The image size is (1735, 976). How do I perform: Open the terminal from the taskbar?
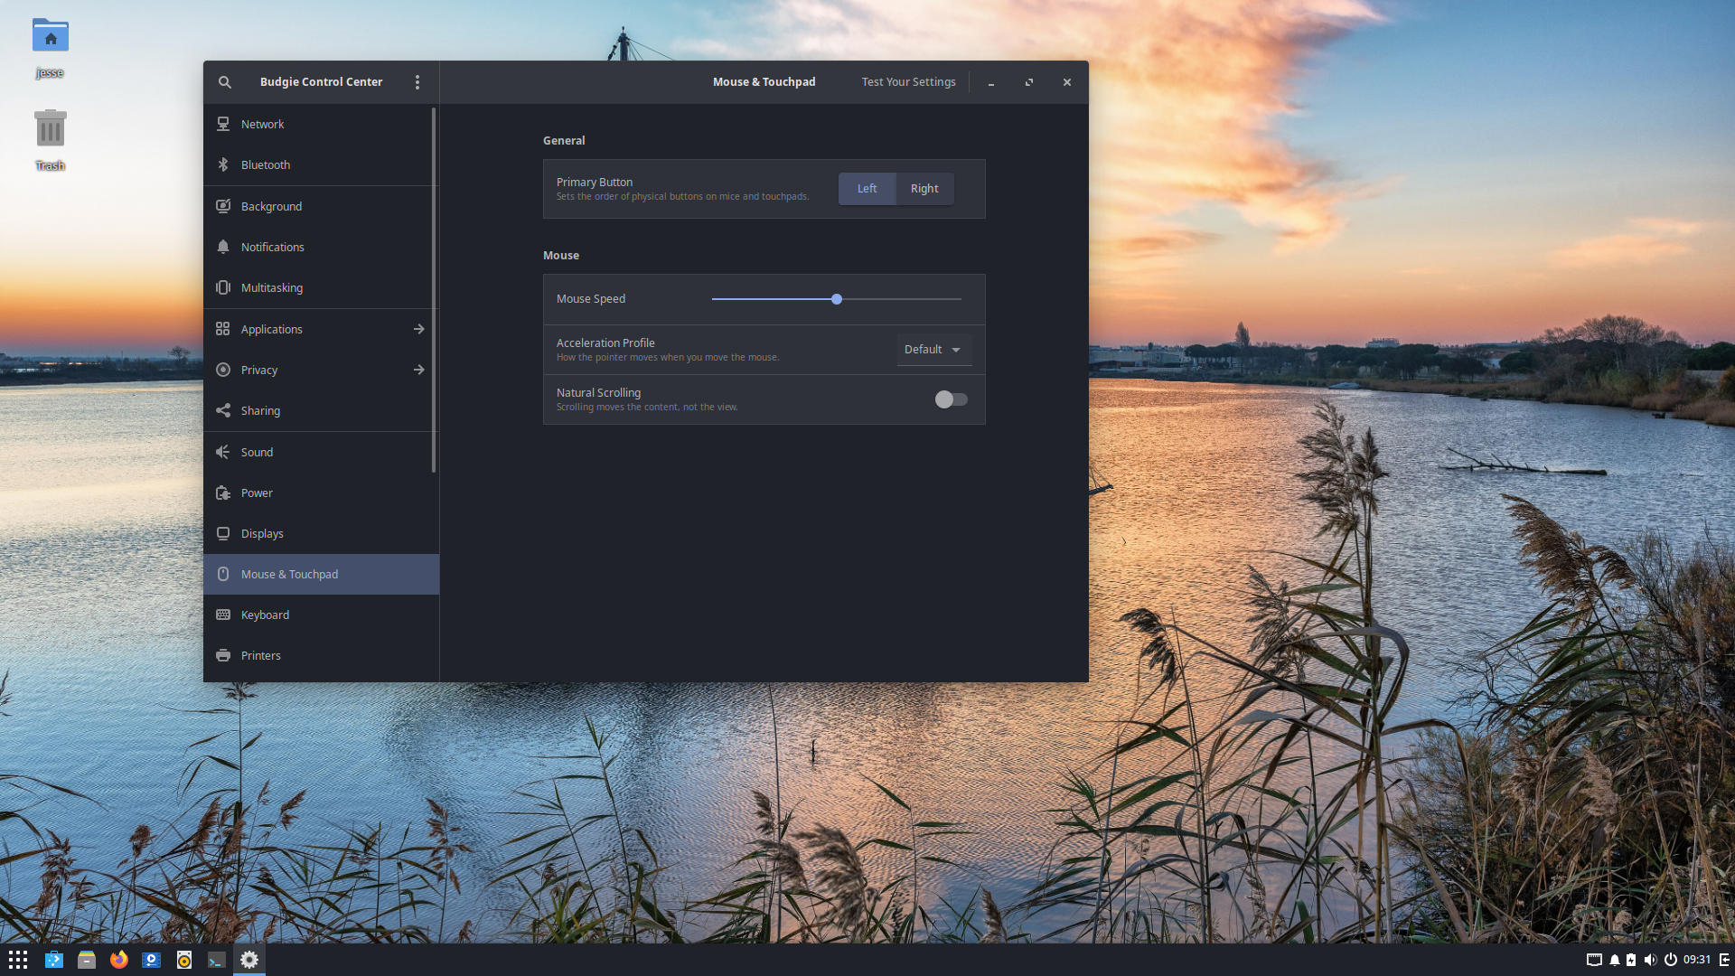(217, 960)
